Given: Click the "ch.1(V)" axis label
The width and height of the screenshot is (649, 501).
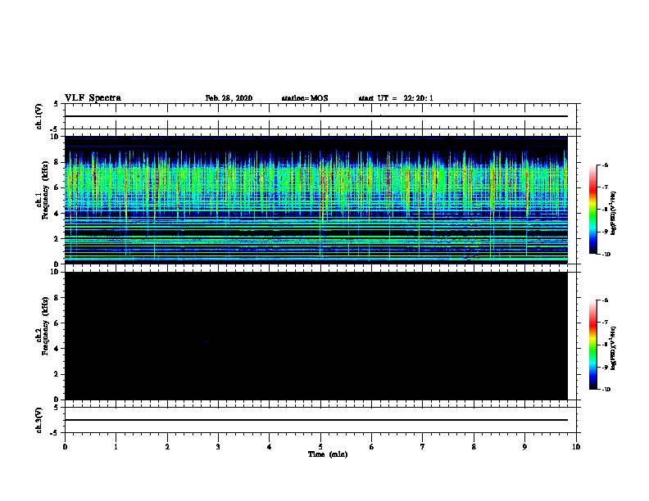Looking at the screenshot, I should coord(39,116).
